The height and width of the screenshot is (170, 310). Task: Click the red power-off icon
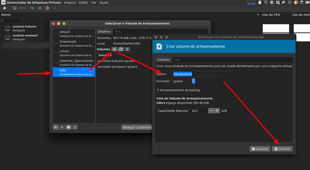click(x=48, y=8)
